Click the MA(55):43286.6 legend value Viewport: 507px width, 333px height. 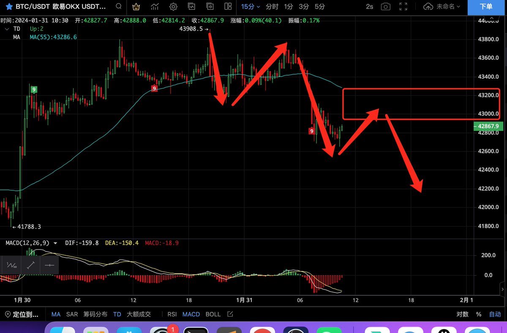pyautogui.click(x=53, y=37)
